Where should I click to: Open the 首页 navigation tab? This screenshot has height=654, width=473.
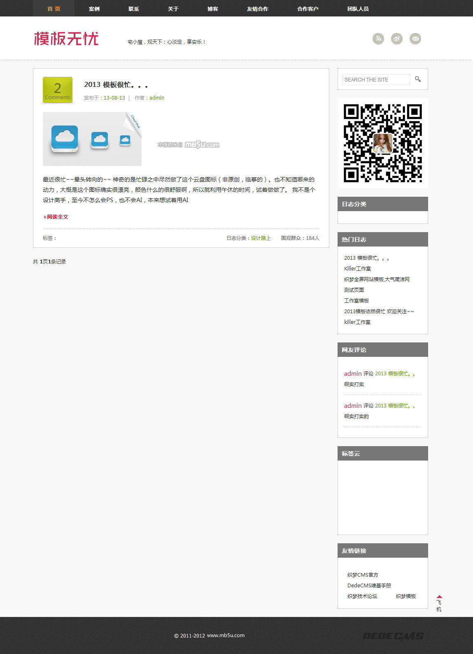54,9
